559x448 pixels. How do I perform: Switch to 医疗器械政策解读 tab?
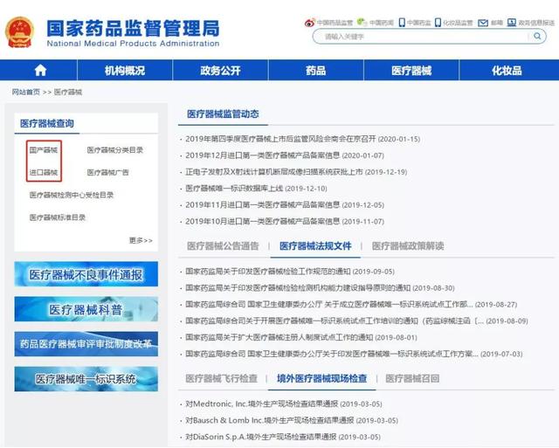coord(408,246)
